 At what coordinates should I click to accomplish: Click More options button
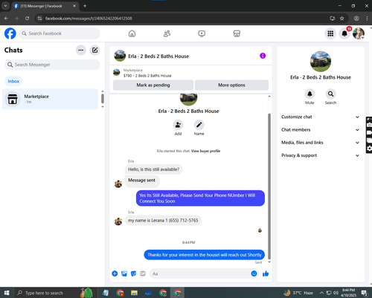(x=231, y=85)
